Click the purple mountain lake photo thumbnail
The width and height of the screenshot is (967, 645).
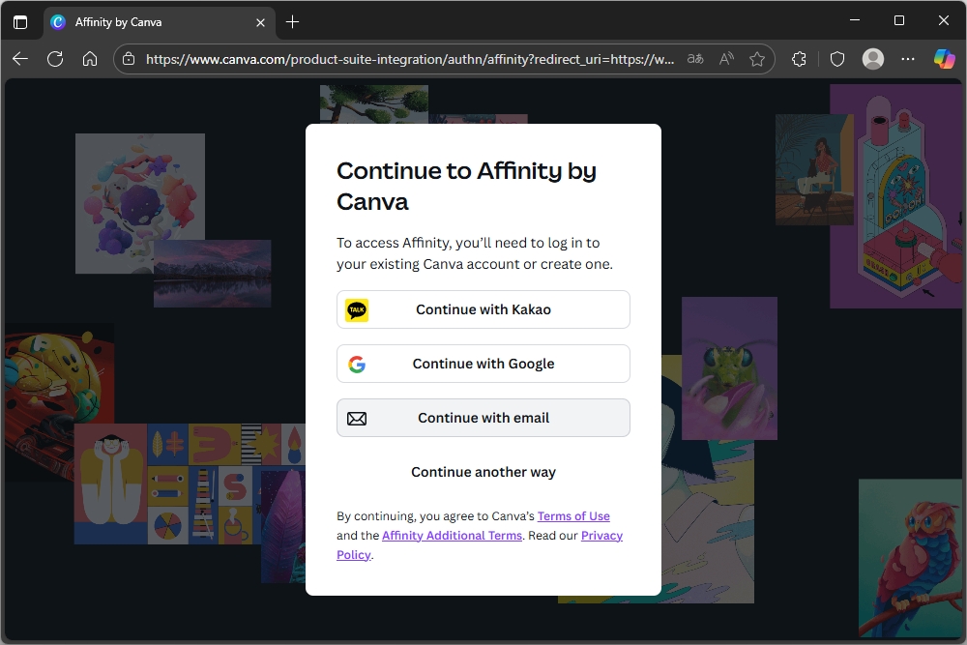(212, 273)
